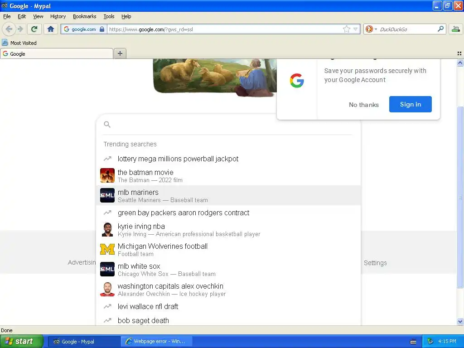
Task: Select 'kyrie irving nba' suggestion
Action: pos(228,230)
